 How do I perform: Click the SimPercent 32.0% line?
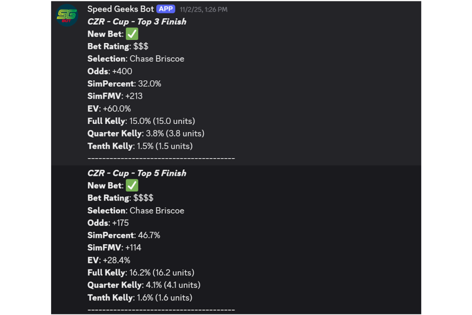(x=124, y=84)
